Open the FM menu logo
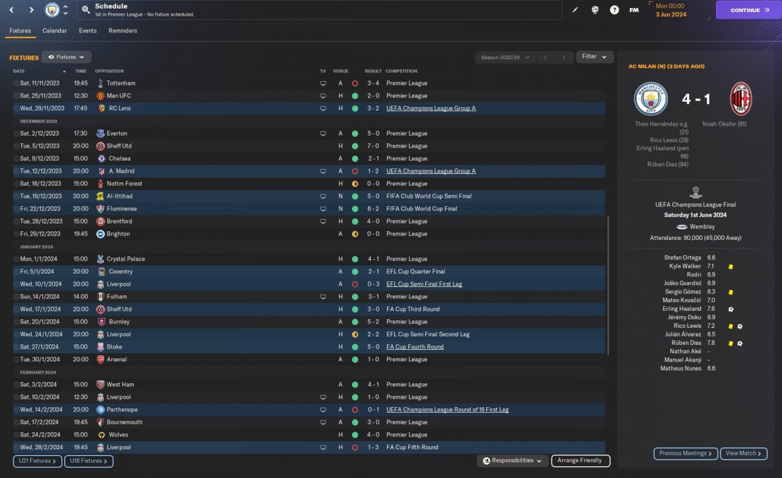This screenshot has width=782, height=478. 634,10
